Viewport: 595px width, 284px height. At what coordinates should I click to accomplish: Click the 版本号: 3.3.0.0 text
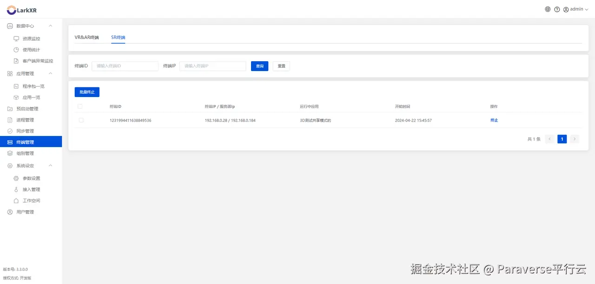tap(15, 269)
